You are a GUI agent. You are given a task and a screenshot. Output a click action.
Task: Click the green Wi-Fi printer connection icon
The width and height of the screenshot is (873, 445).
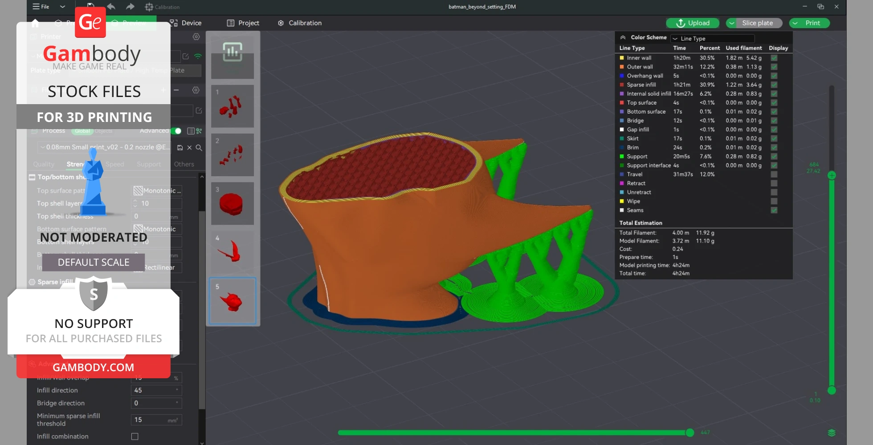tap(198, 57)
